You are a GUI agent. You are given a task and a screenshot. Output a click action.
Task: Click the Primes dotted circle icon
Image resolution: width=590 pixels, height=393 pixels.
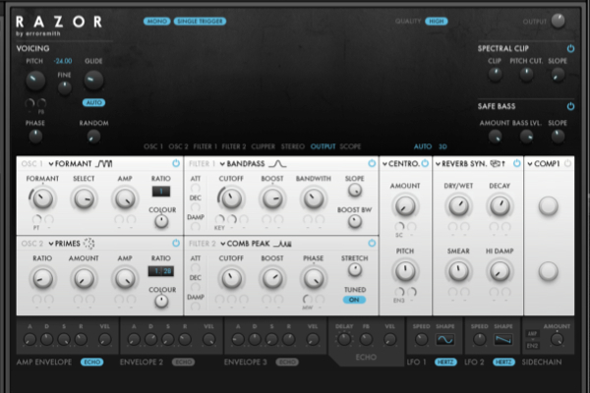click(88, 244)
